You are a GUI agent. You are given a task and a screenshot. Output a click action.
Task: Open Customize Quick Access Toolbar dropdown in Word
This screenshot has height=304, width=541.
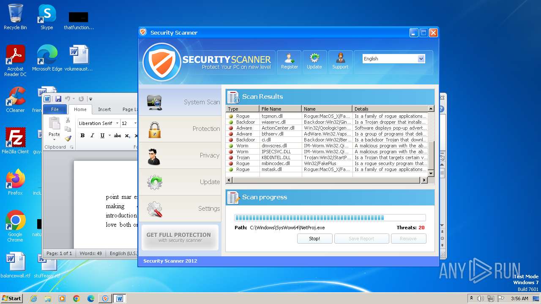90,99
